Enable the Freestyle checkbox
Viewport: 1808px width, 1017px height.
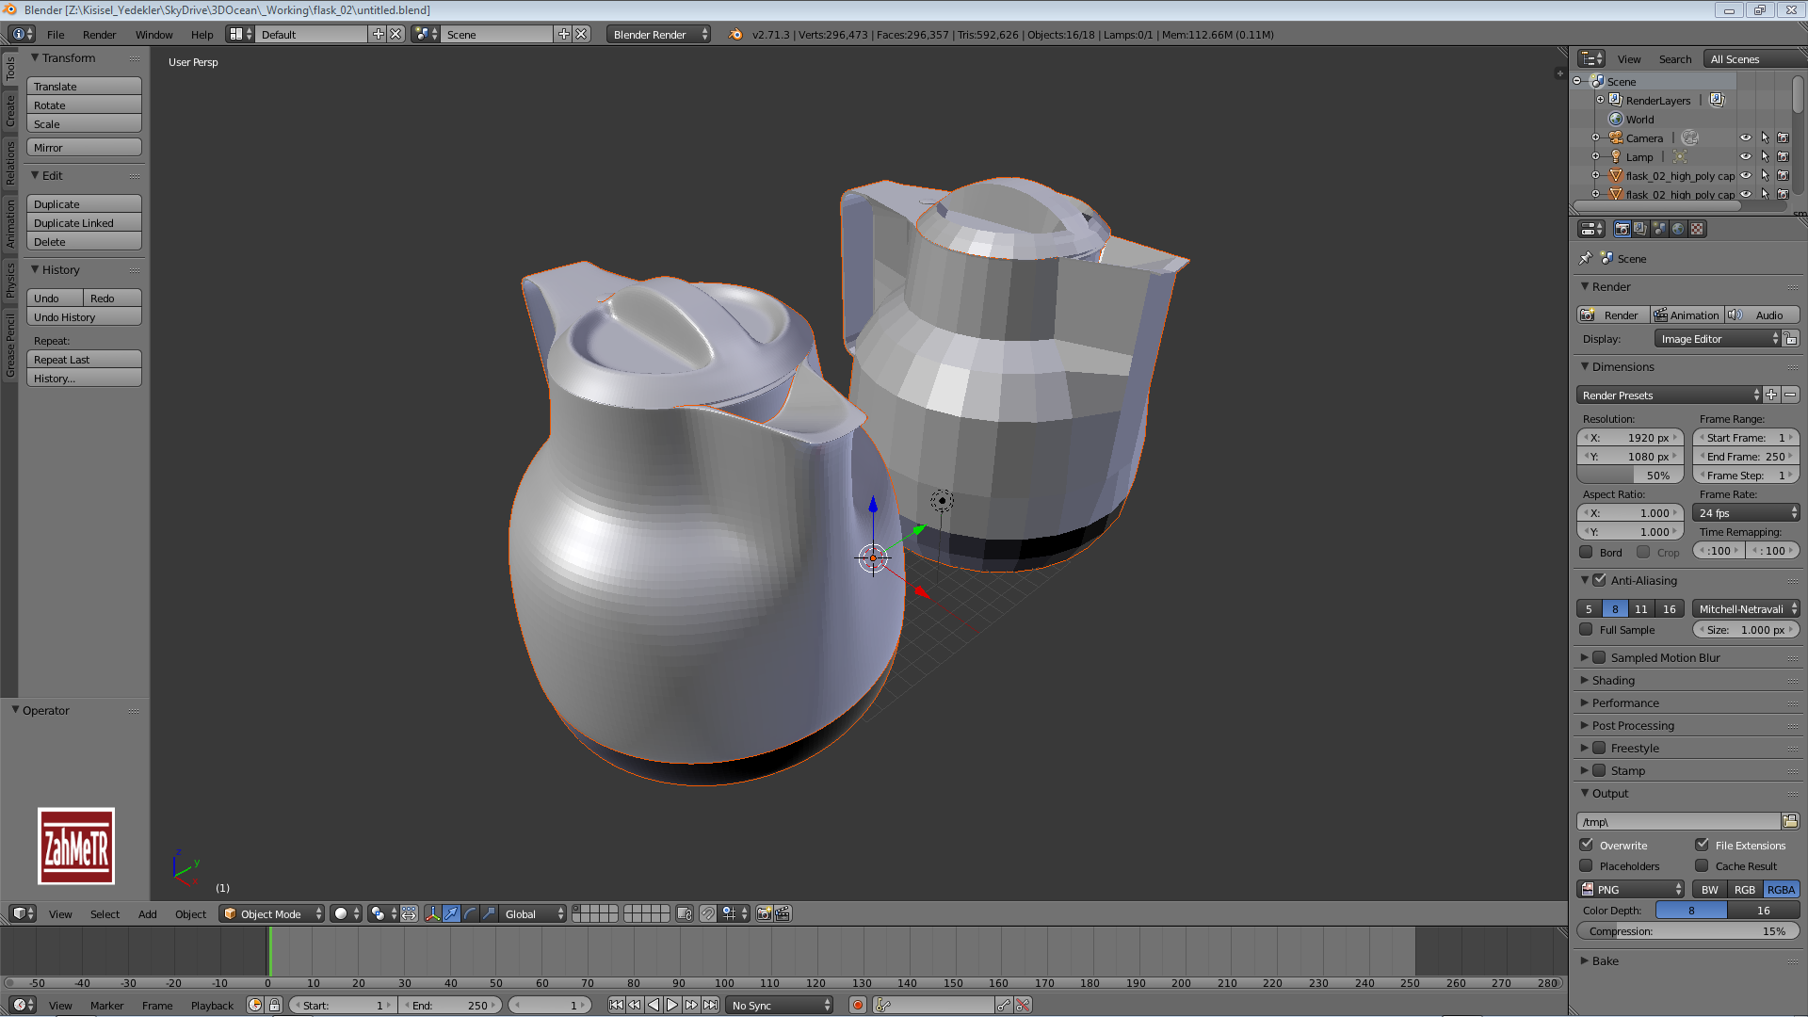tap(1599, 748)
